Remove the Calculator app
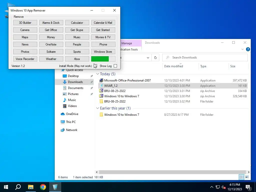 pos(77,23)
